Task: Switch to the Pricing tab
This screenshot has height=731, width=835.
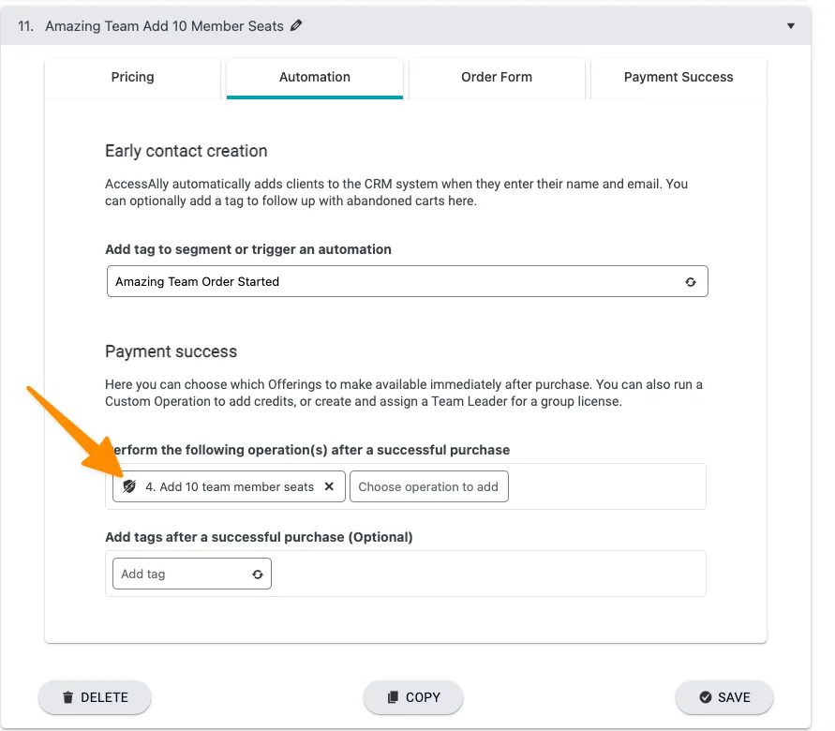Action: click(x=132, y=77)
